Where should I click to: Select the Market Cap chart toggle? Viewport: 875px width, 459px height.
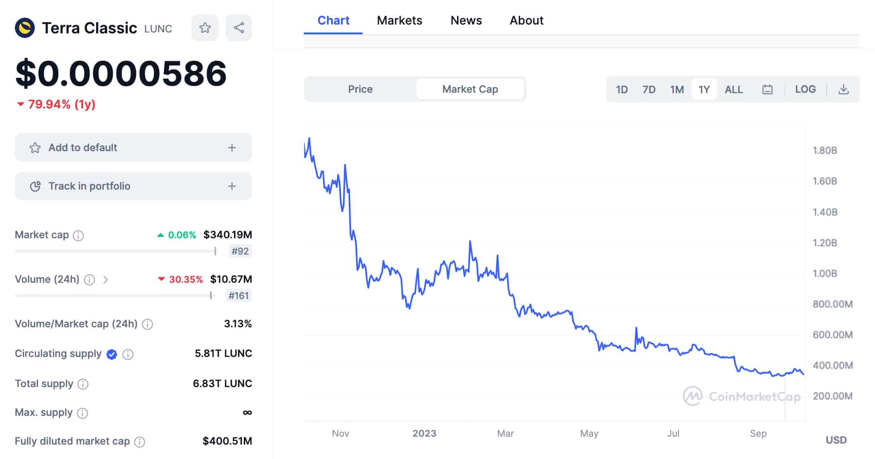(470, 89)
